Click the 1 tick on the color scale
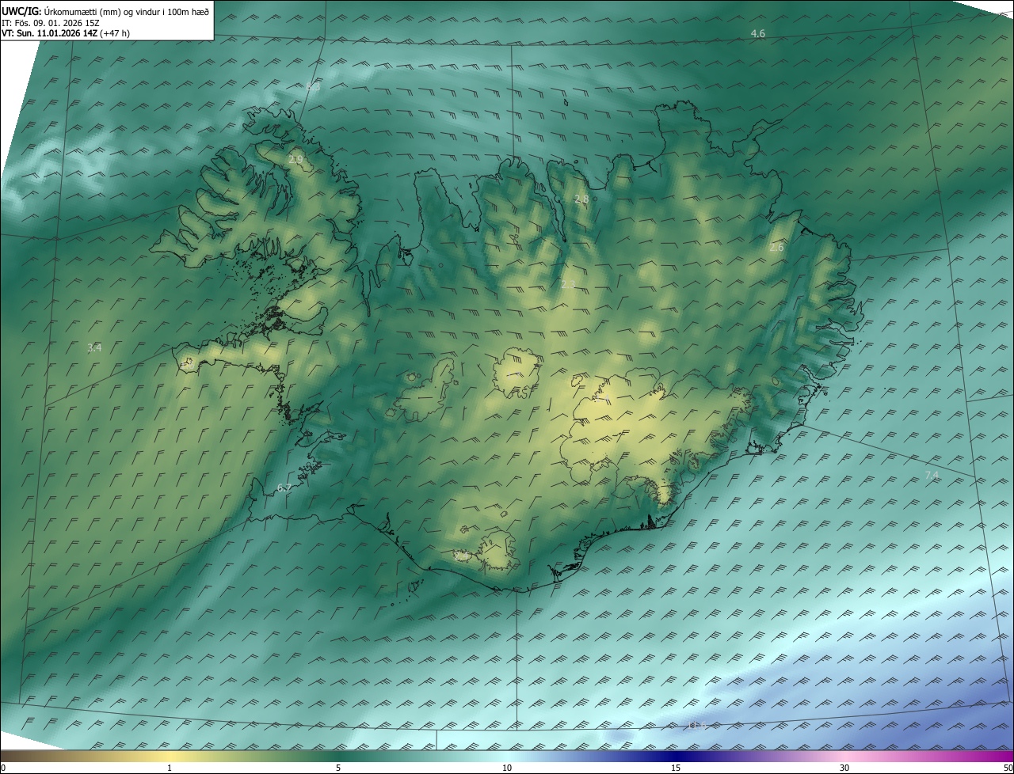Screen dimensions: 1014x774 tap(170, 768)
